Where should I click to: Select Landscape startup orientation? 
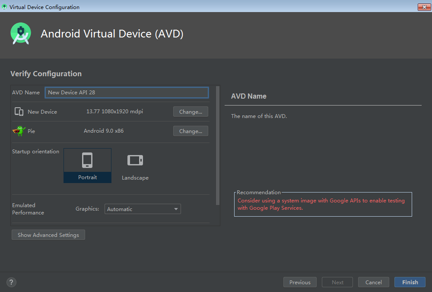pos(135,166)
